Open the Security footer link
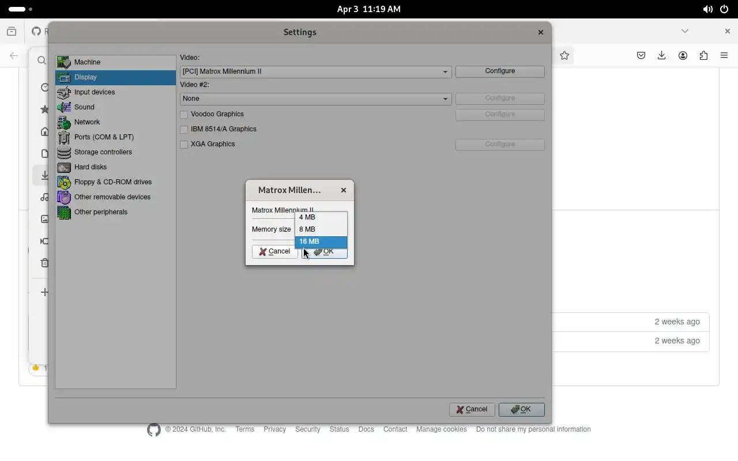The width and height of the screenshot is (738, 461). (307, 429)
